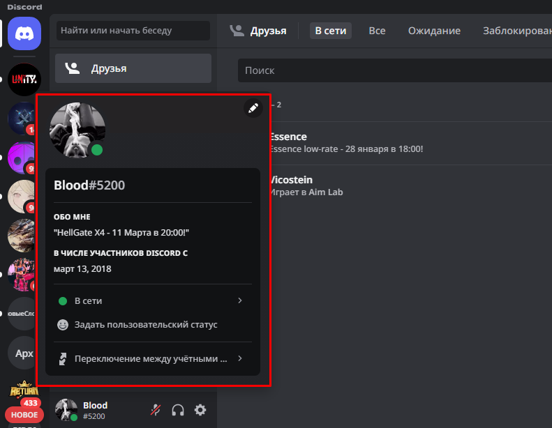Open the pink neon dancers server icon
The width and height of the screenshot is (552, 428).
(x=22, y=275)
